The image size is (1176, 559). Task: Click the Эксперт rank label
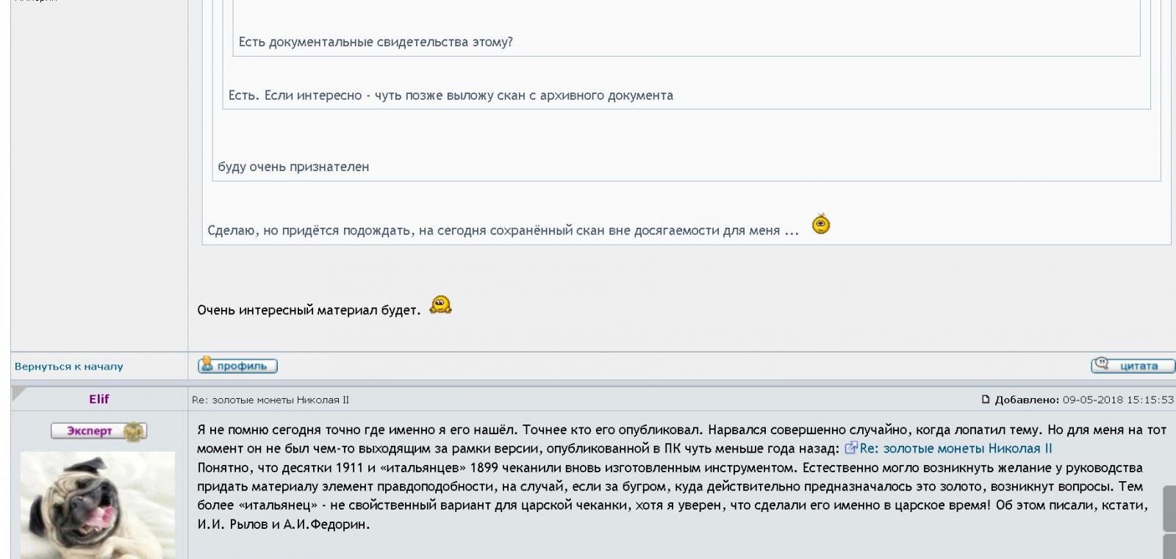click(90, 431)
